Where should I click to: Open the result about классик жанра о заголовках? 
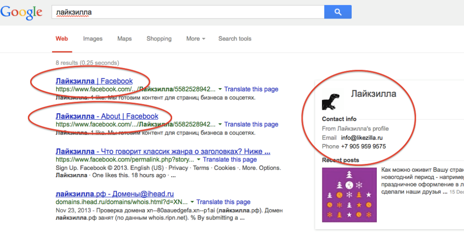tap(163, 152)
